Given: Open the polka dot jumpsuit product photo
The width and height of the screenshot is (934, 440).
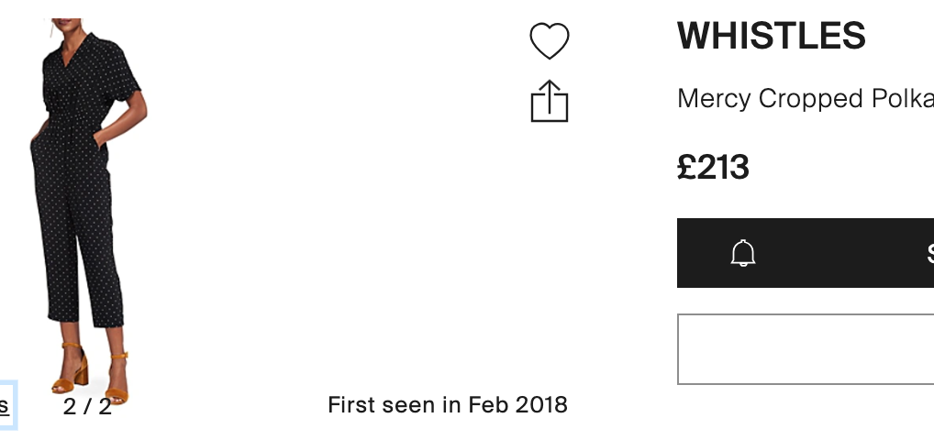Looking at the screenshot, I should pyautogui.click(x=81, y=202).
